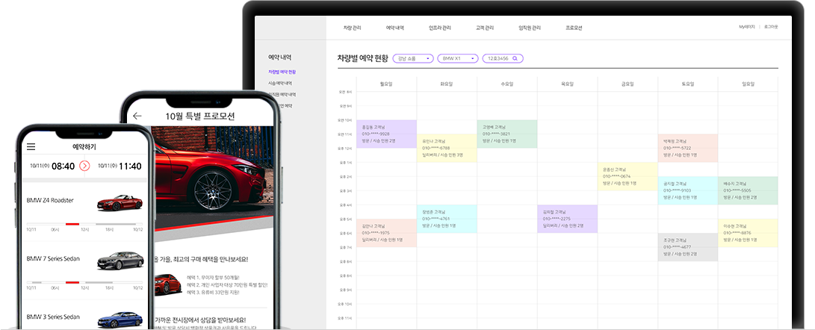Open gray Saturday booking ending 4677
The height and width of the screenshot is (330, 815).
688,247
